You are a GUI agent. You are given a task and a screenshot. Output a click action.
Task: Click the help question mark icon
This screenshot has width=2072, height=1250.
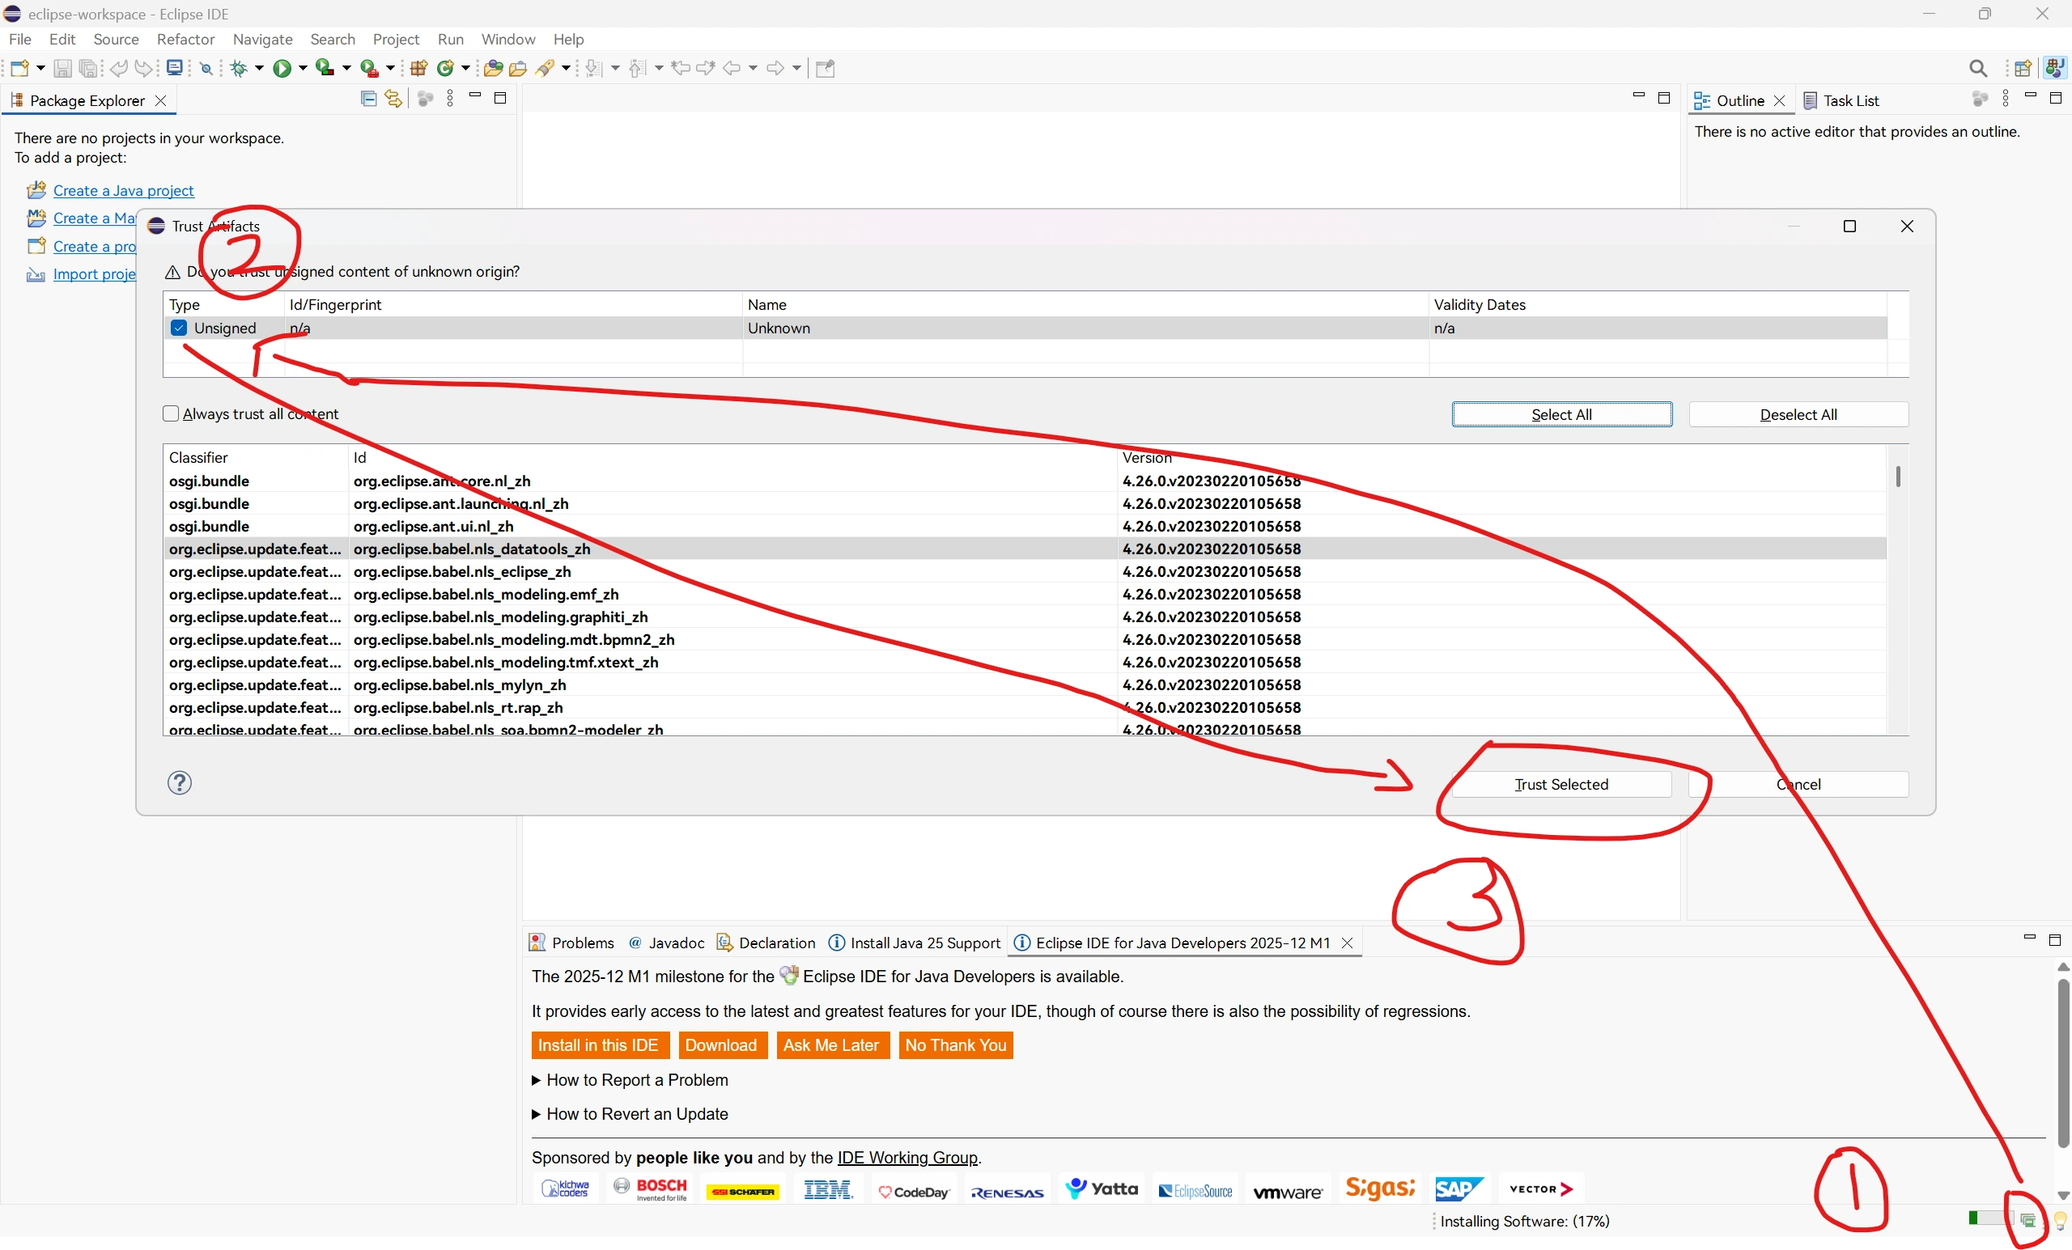coord(179,782)
